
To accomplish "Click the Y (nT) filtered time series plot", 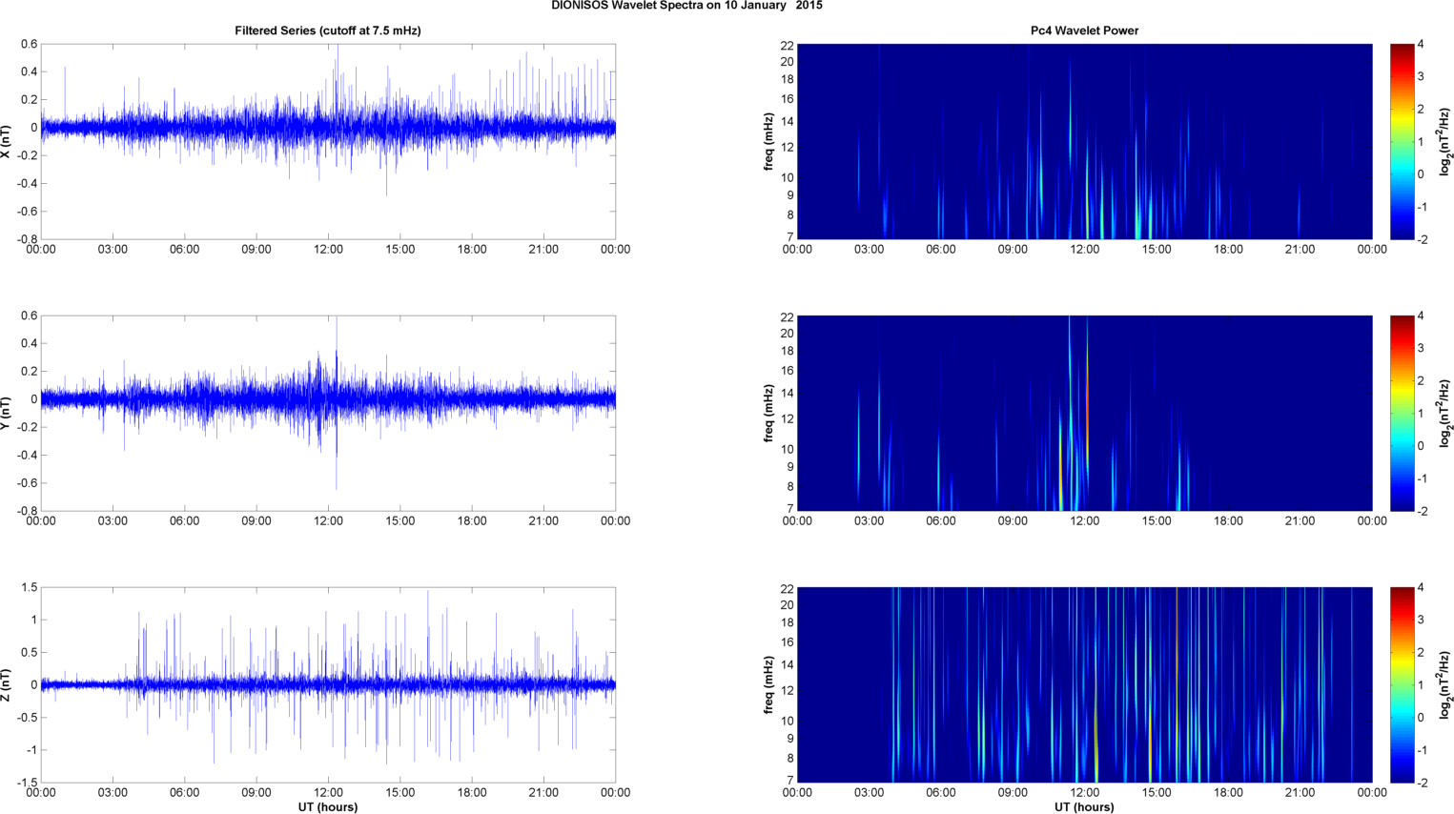I will (328, 413).
